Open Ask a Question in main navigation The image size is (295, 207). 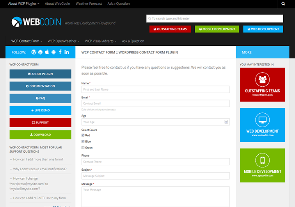point(133,41)
